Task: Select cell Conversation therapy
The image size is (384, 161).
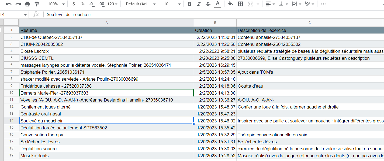Action: point(106,135)
